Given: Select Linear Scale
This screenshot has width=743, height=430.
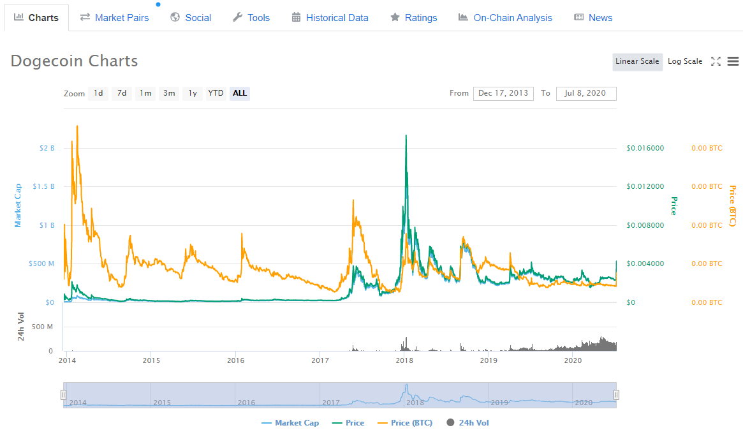Looking at the screenshot, I should click(637, 62).
